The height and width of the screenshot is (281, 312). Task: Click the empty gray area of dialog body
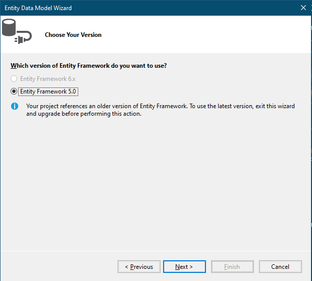(x=155, y=179)
